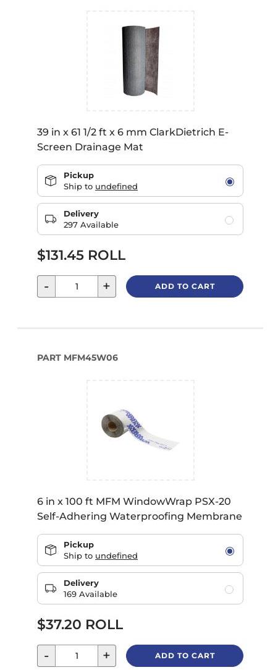This screenshot has width=278, height=670.
Task: Click the delivery truck icon showing 169 Available
Action: (50, 588)
